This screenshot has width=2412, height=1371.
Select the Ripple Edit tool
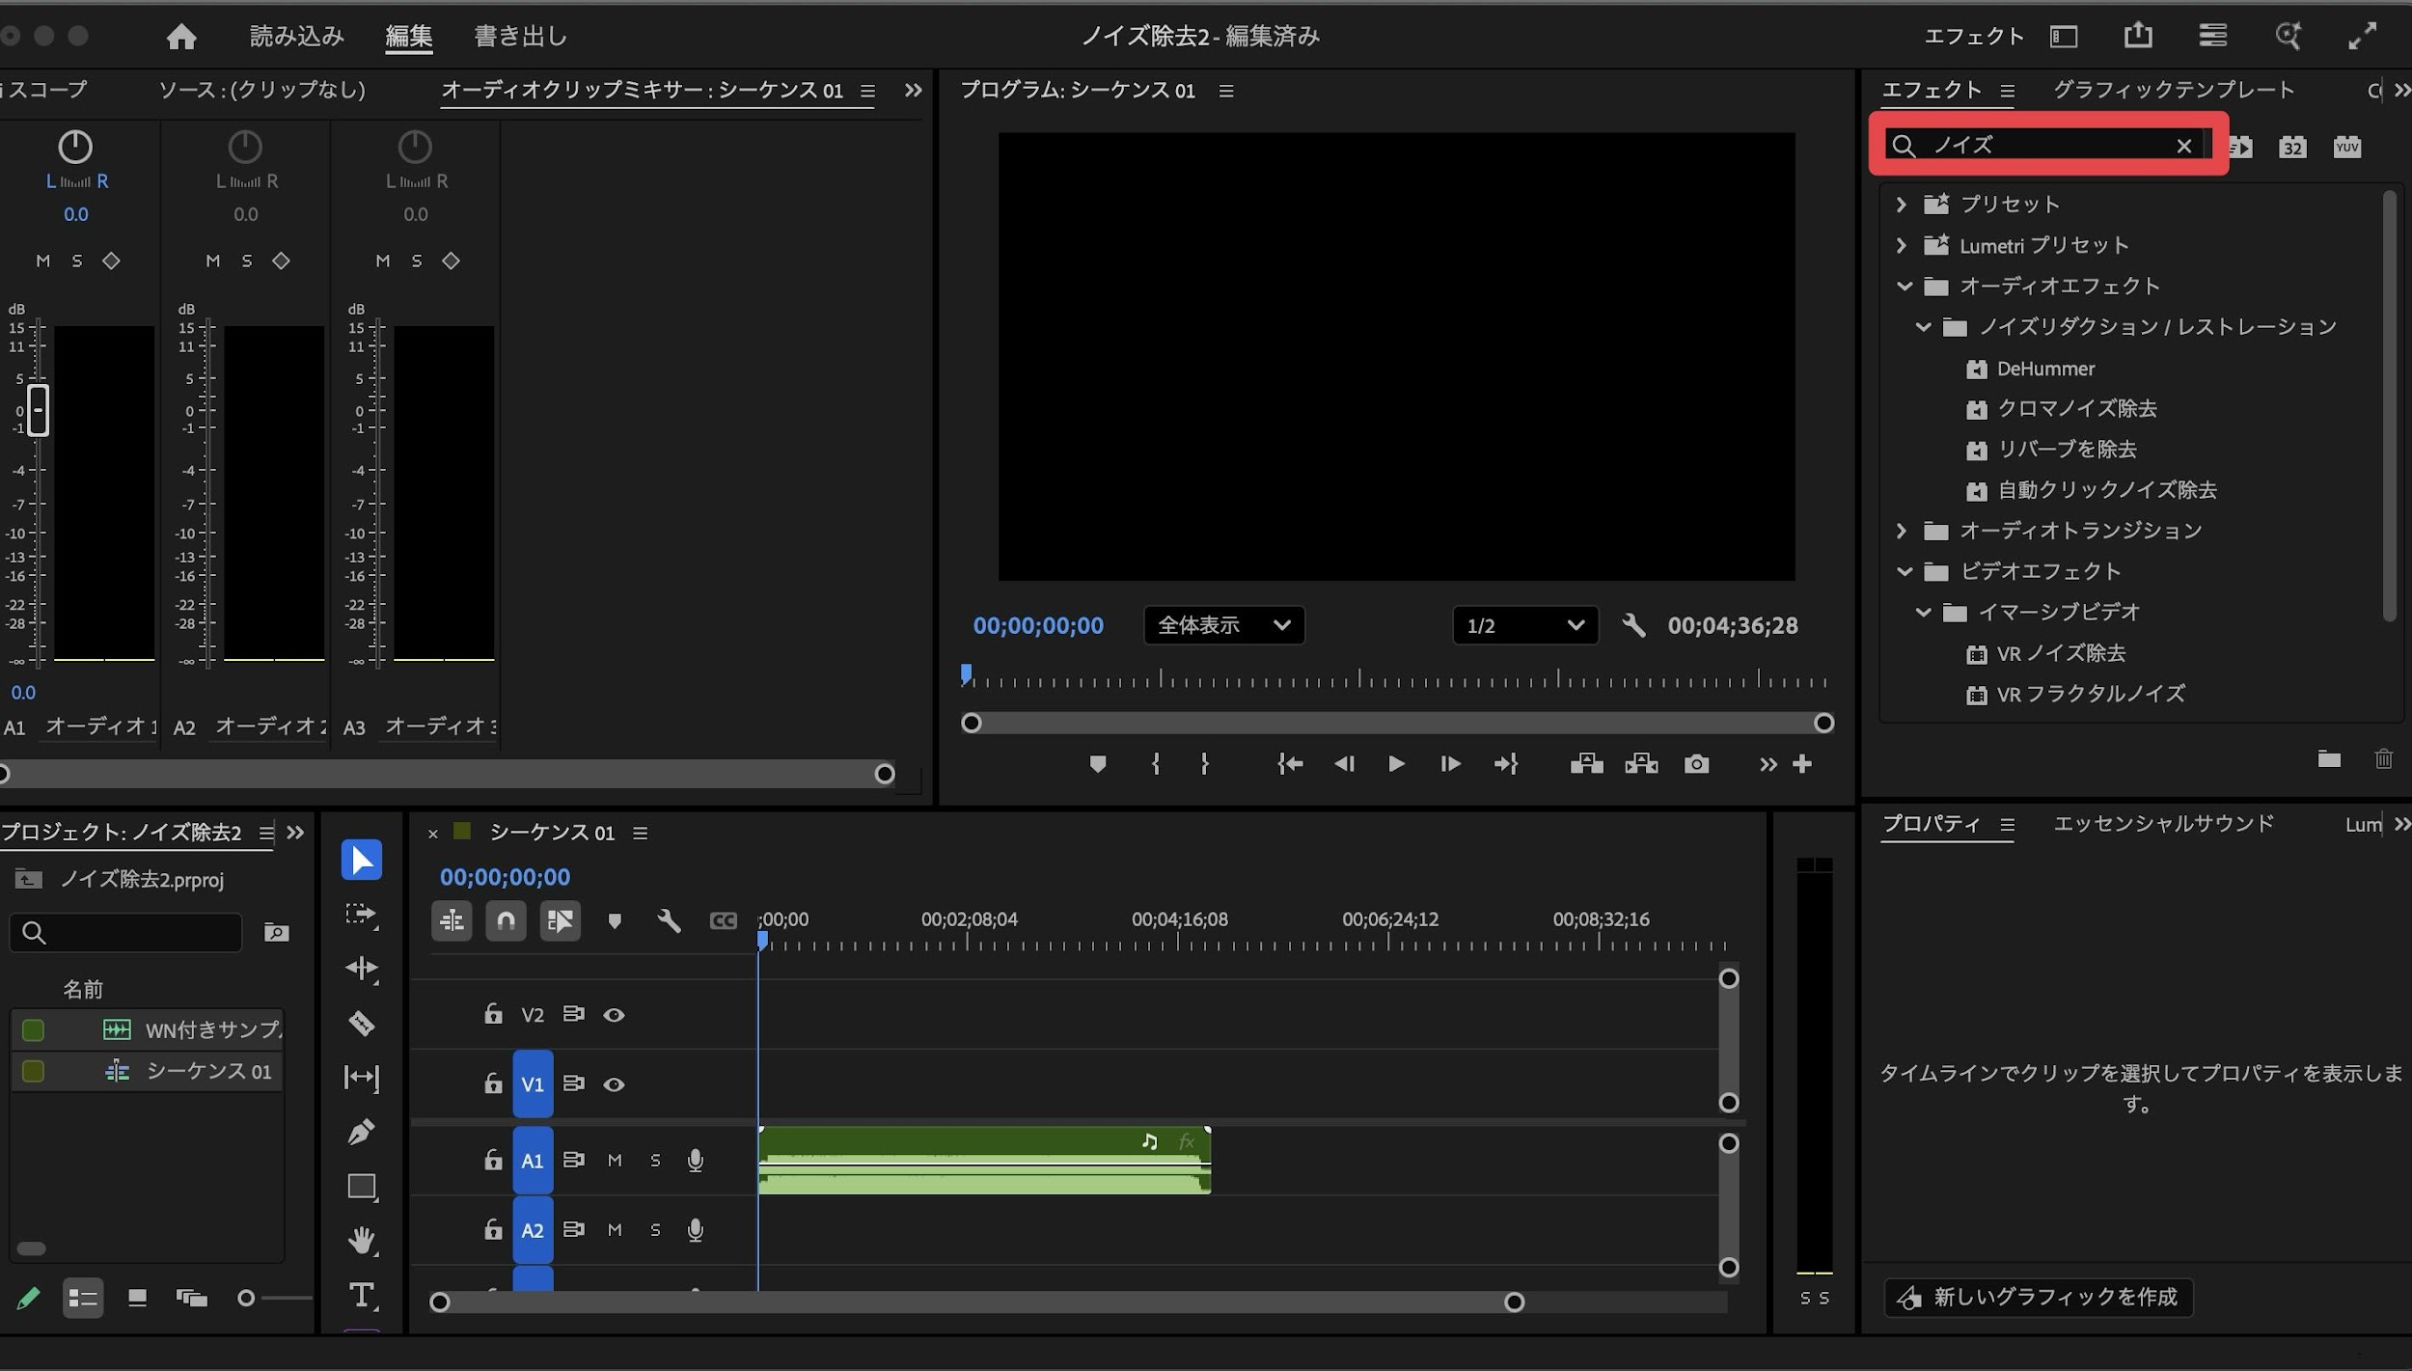click(362, 968)
